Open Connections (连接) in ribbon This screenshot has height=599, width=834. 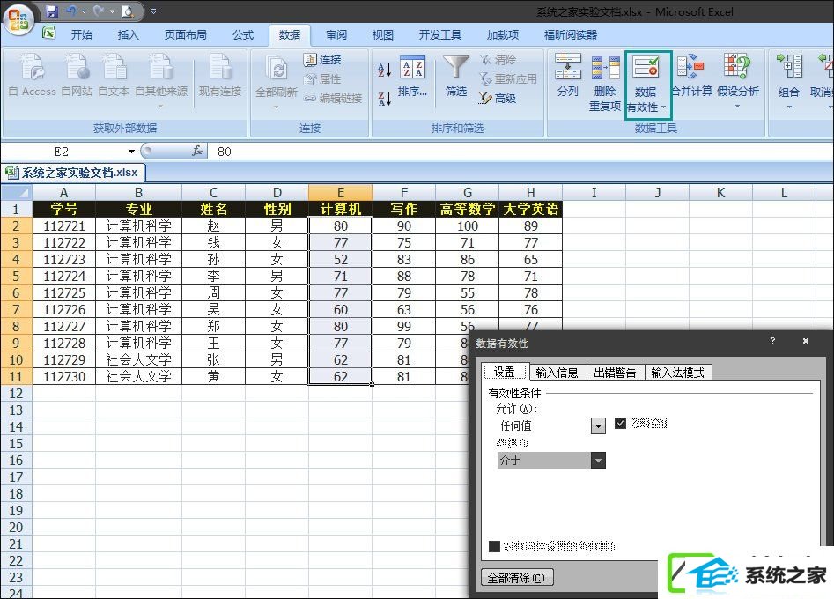pyautogui.click(x=322, y=60)
